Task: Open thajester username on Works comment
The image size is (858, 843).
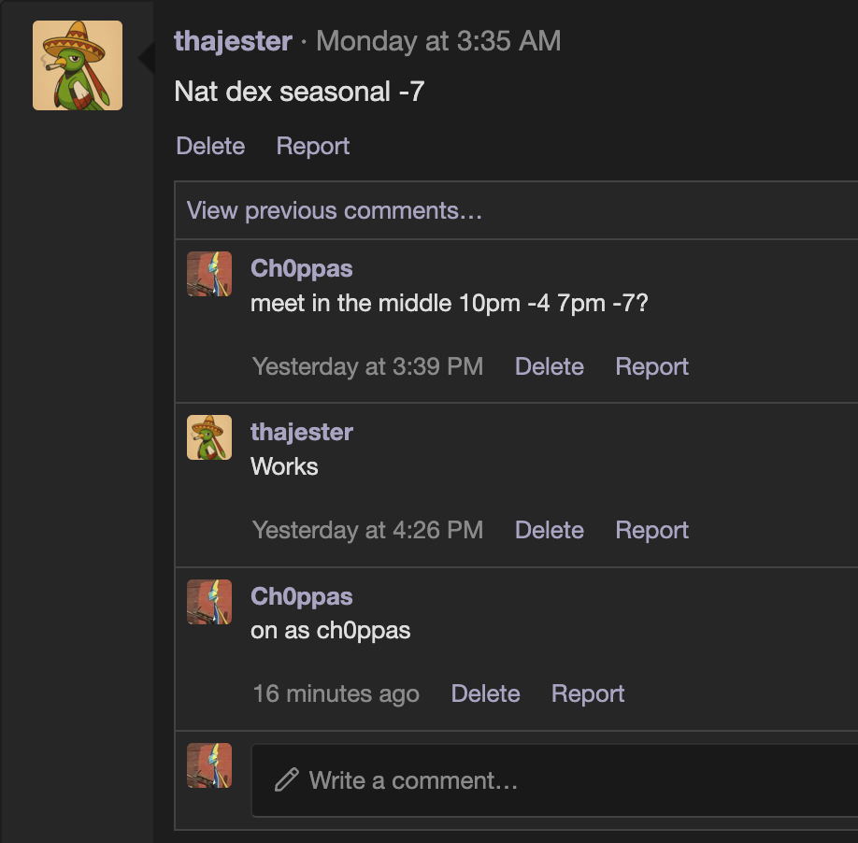Action: [x=302, y=432]
